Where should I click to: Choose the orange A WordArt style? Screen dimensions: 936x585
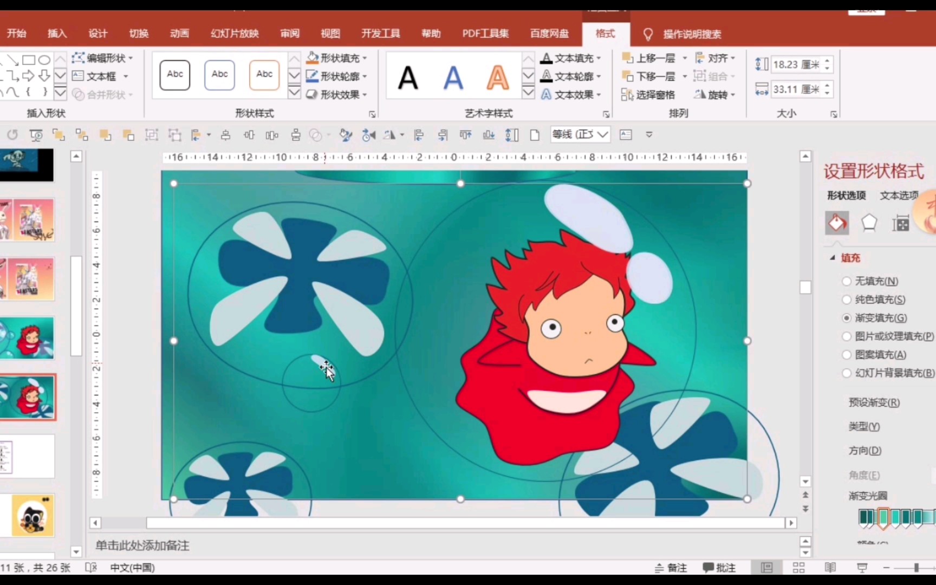coord(498,77)
